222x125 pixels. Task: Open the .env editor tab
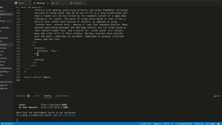pyautogui.click(x=57, y=3)
